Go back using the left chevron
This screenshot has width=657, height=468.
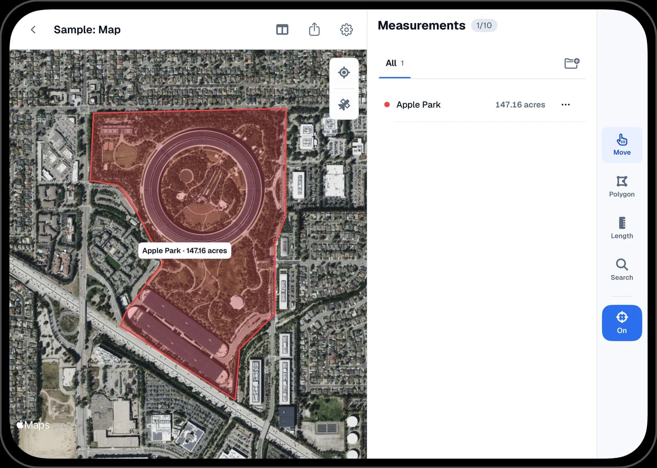(33, 30)
